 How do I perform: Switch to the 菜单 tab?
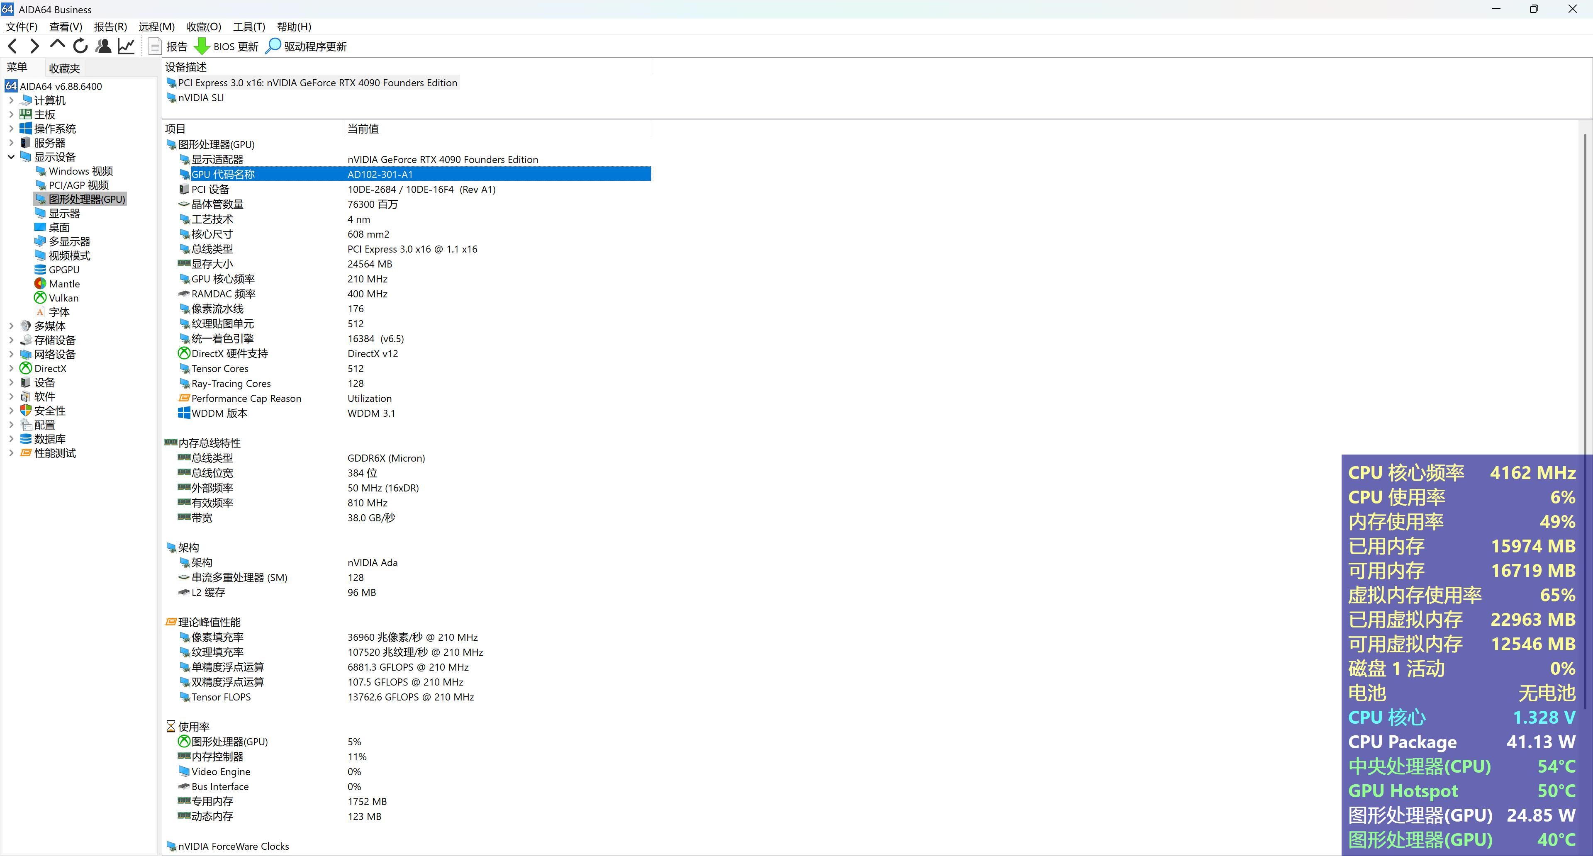17,67
